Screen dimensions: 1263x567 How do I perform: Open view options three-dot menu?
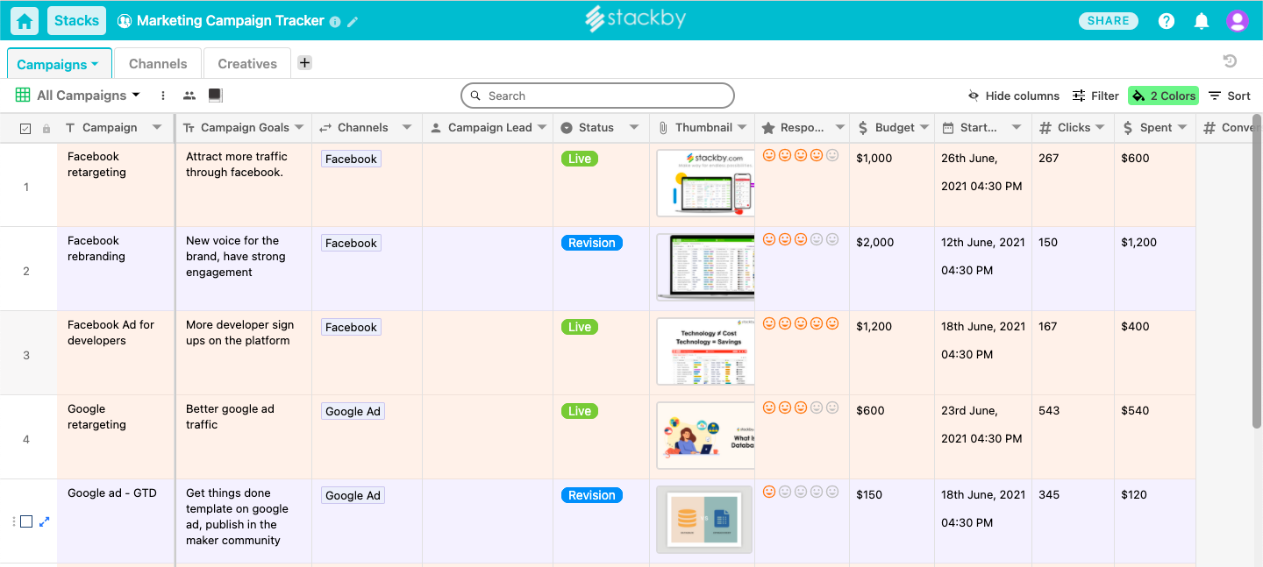[163, 96]
